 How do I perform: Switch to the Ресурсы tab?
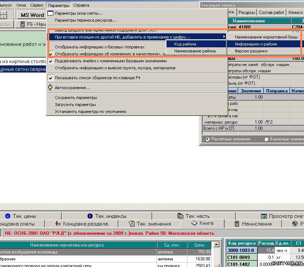247,12
